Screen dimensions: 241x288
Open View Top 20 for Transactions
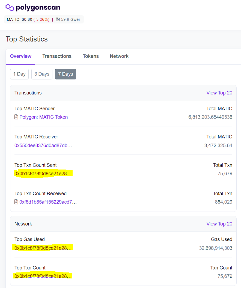pos(219,93)
